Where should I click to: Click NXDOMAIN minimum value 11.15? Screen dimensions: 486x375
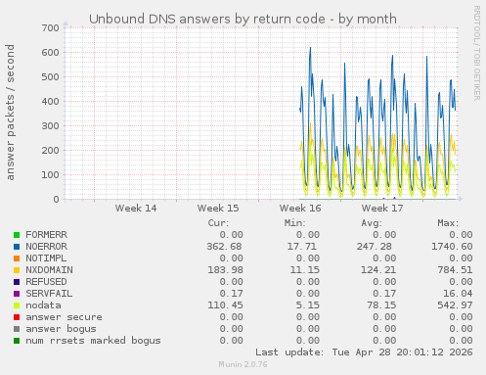pos(305,270)
